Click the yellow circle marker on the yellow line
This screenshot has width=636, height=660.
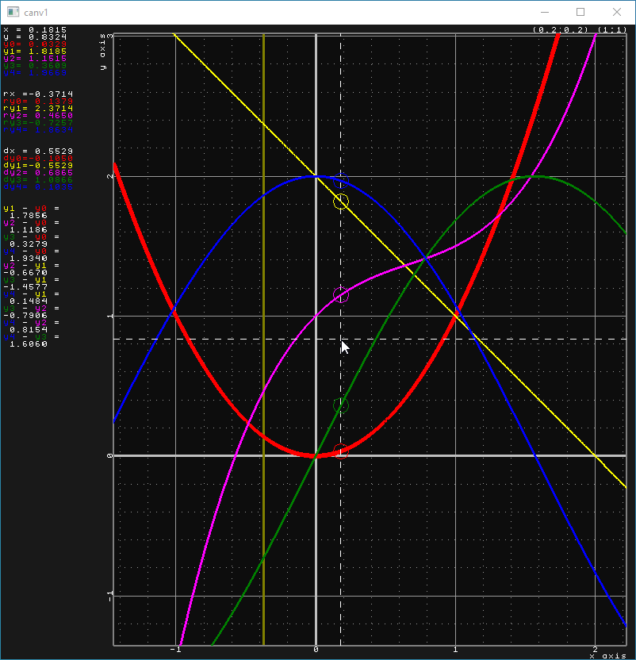[x=341, y=201]
